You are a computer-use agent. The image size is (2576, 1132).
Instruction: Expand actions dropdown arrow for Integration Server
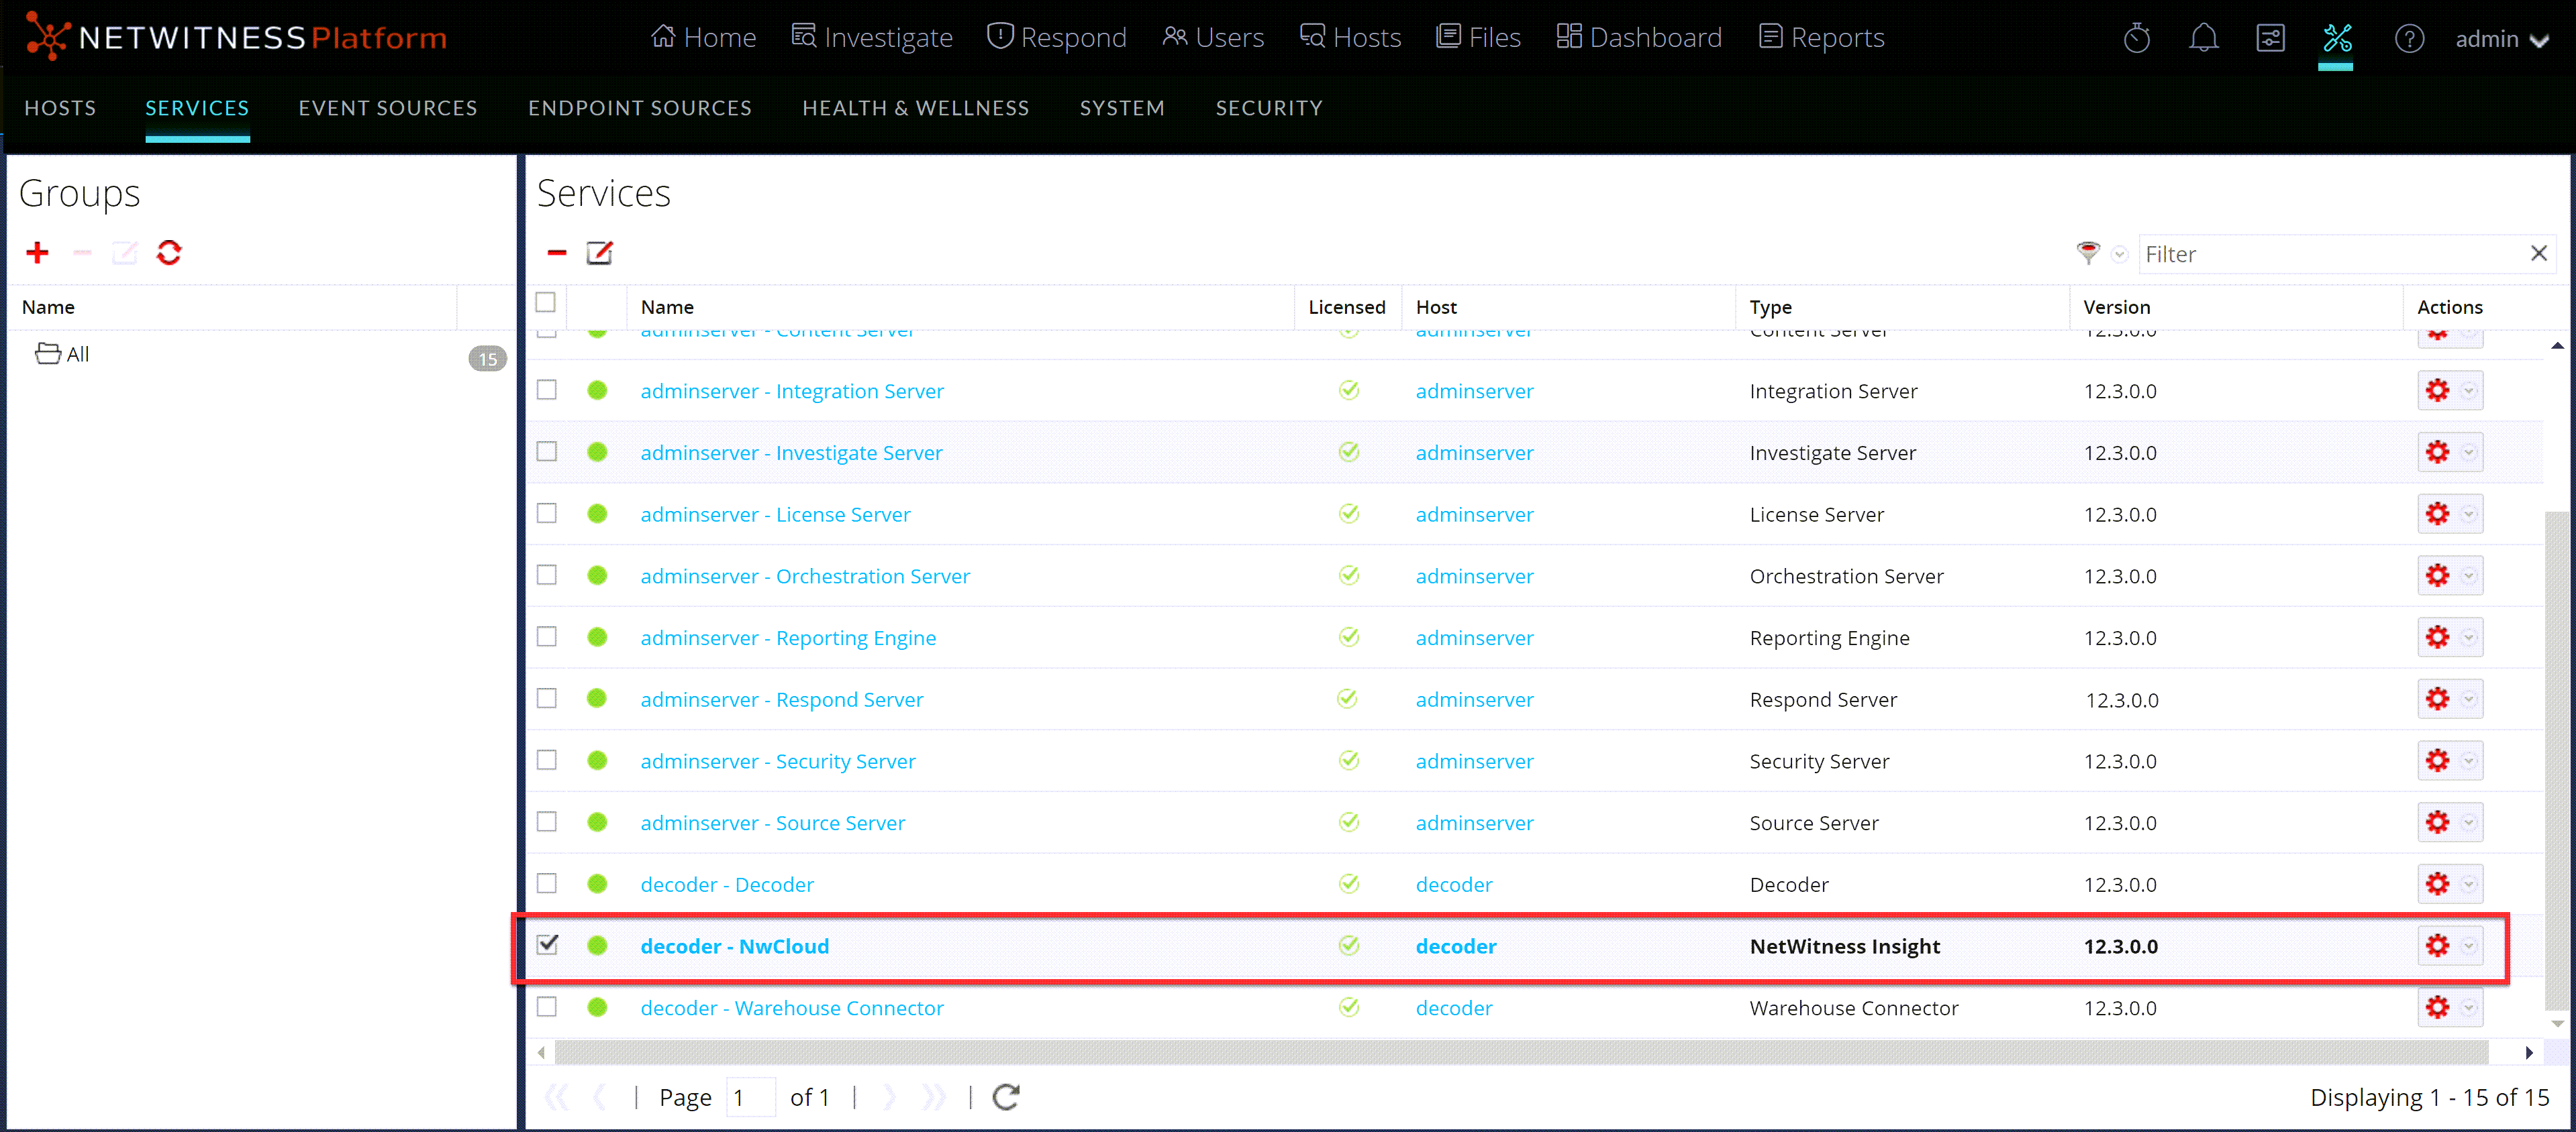pos(2469,391)
